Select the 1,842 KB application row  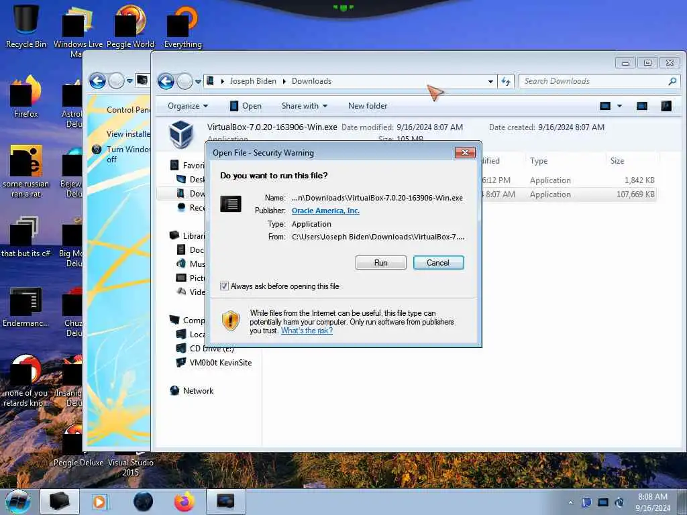[569, 180]
